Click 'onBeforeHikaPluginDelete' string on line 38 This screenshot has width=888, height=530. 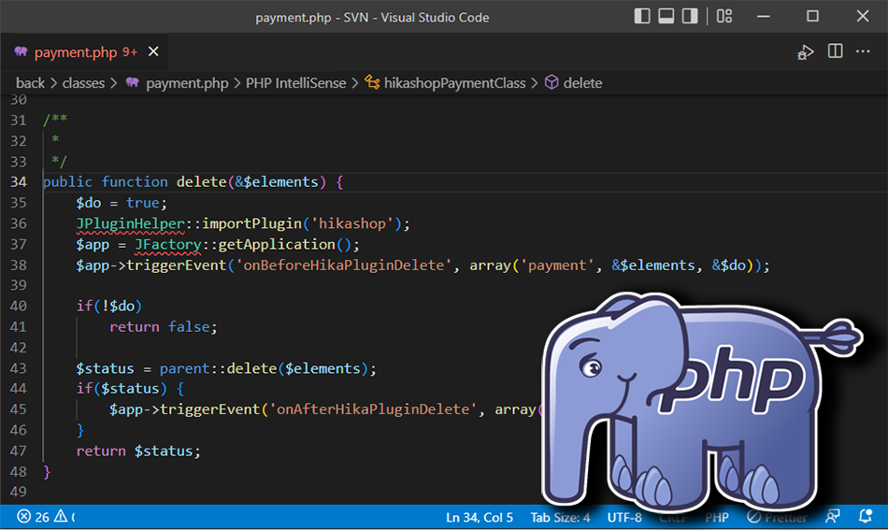coord(344,265)
